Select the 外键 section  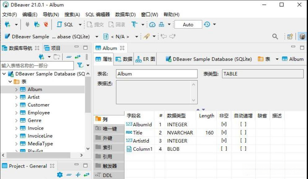click(109, 138)
